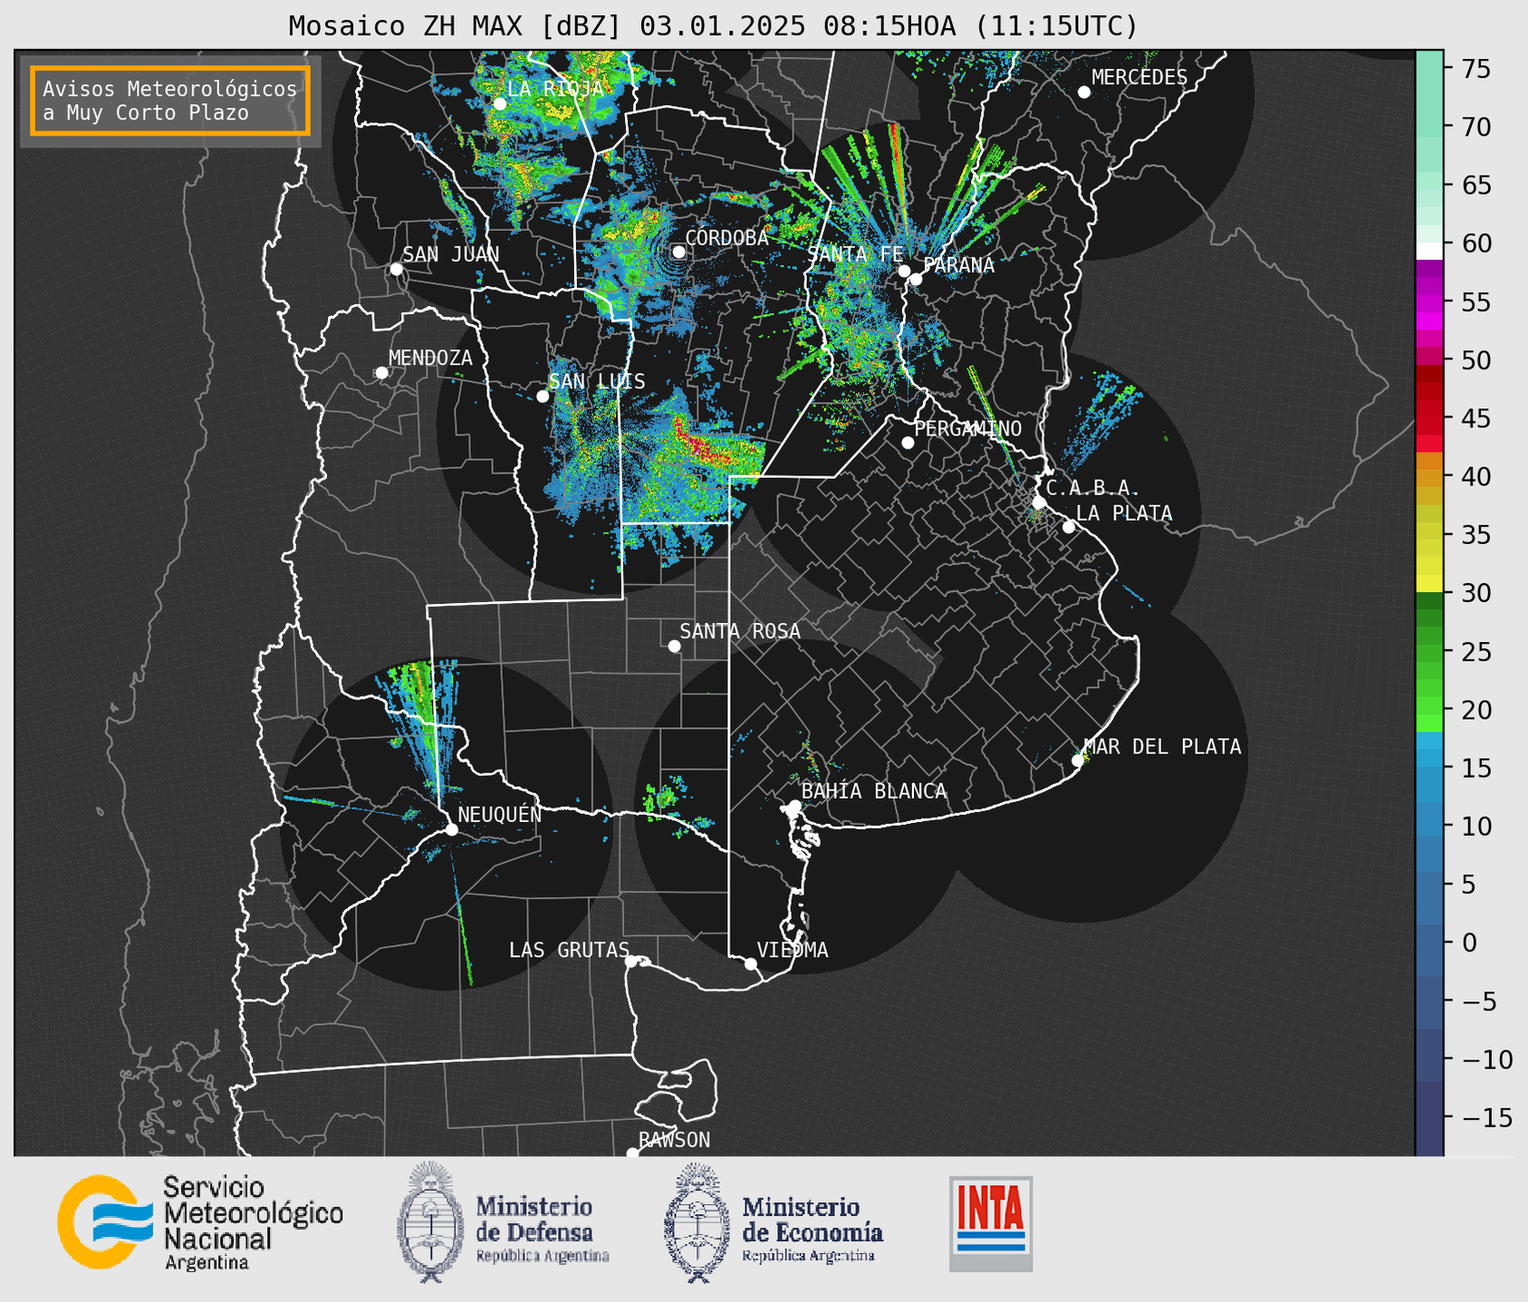Select the MERCEDES city marker

[1084, 92]
